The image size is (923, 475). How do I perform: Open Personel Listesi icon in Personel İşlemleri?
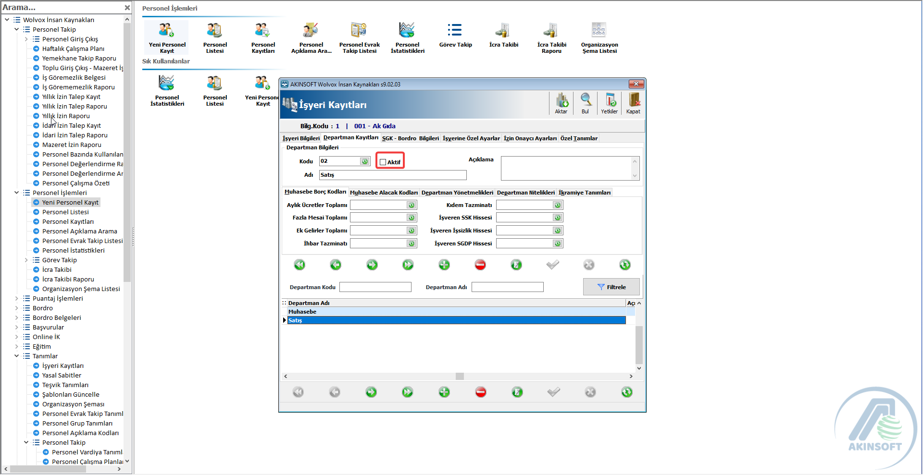(215, 38)
